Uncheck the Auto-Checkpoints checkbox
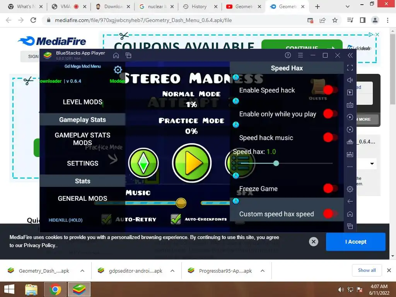396x297 pixels. click(176, 219)
